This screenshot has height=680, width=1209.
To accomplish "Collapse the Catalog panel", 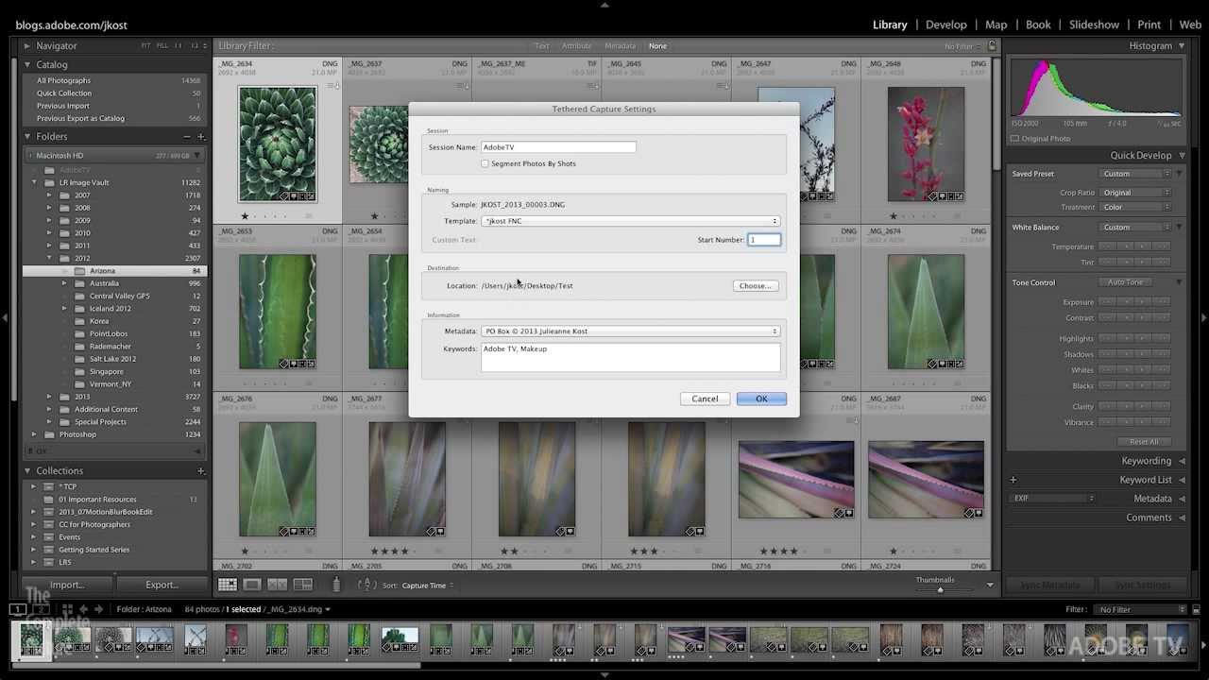I will 27,64.
